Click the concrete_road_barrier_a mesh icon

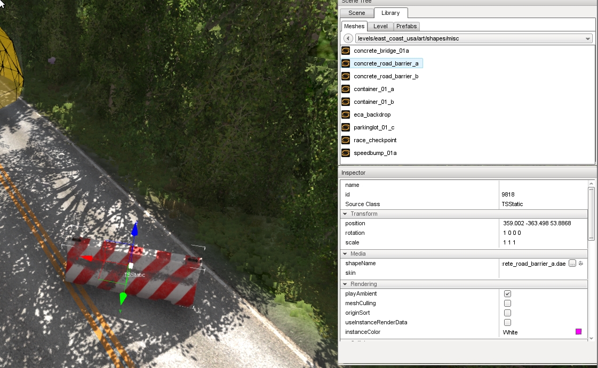(346, 63)
